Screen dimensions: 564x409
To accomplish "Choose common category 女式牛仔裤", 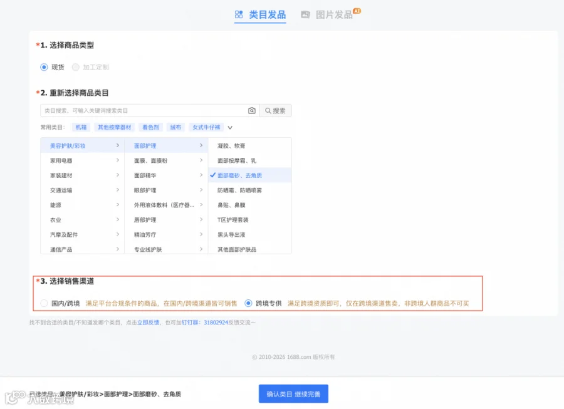I will point(206,127).
